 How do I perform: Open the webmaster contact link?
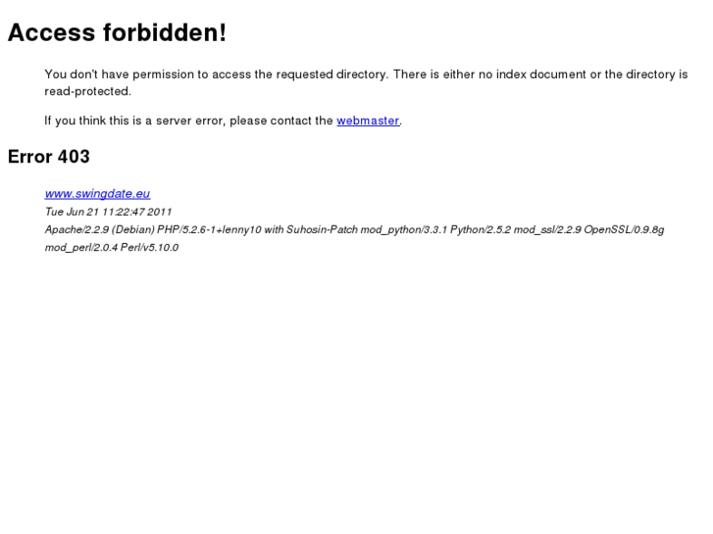(368, 121)
